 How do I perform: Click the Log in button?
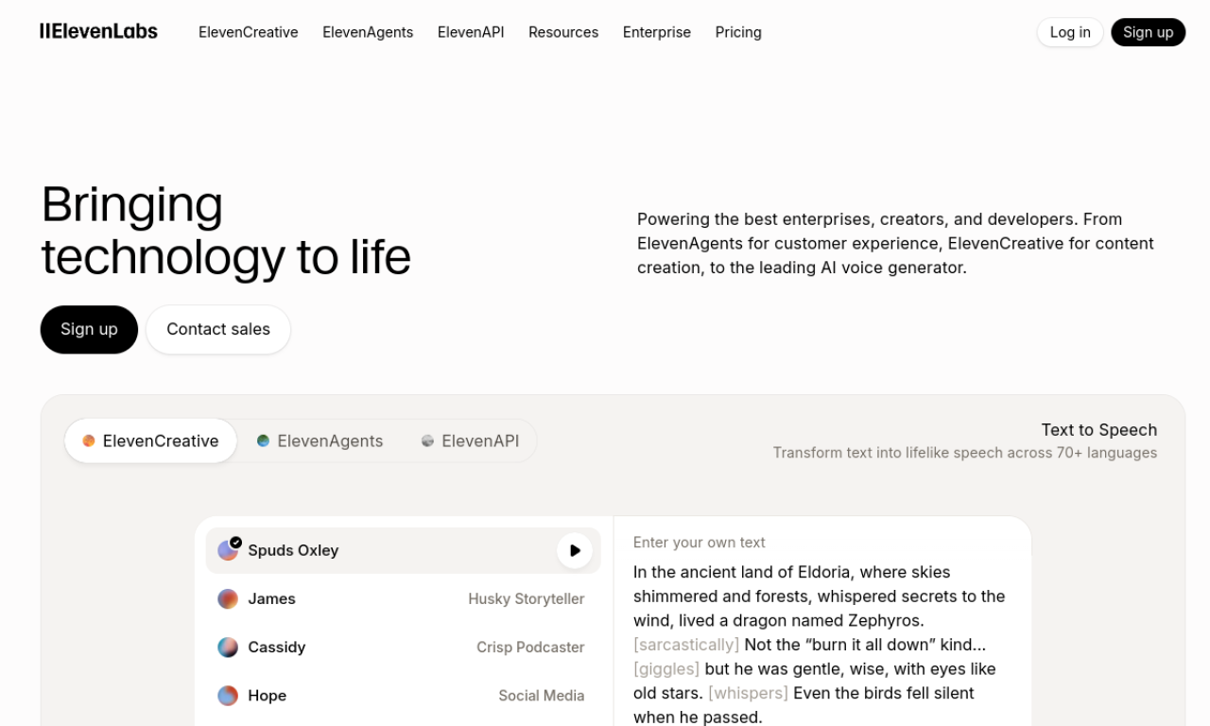1069,31
